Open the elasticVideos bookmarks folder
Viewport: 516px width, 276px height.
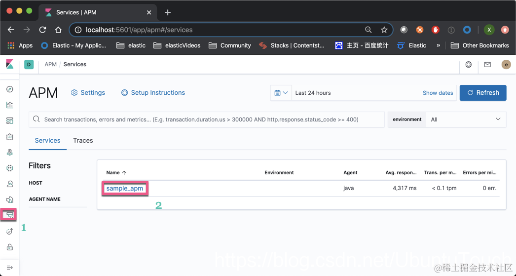[x=177, y=45]
